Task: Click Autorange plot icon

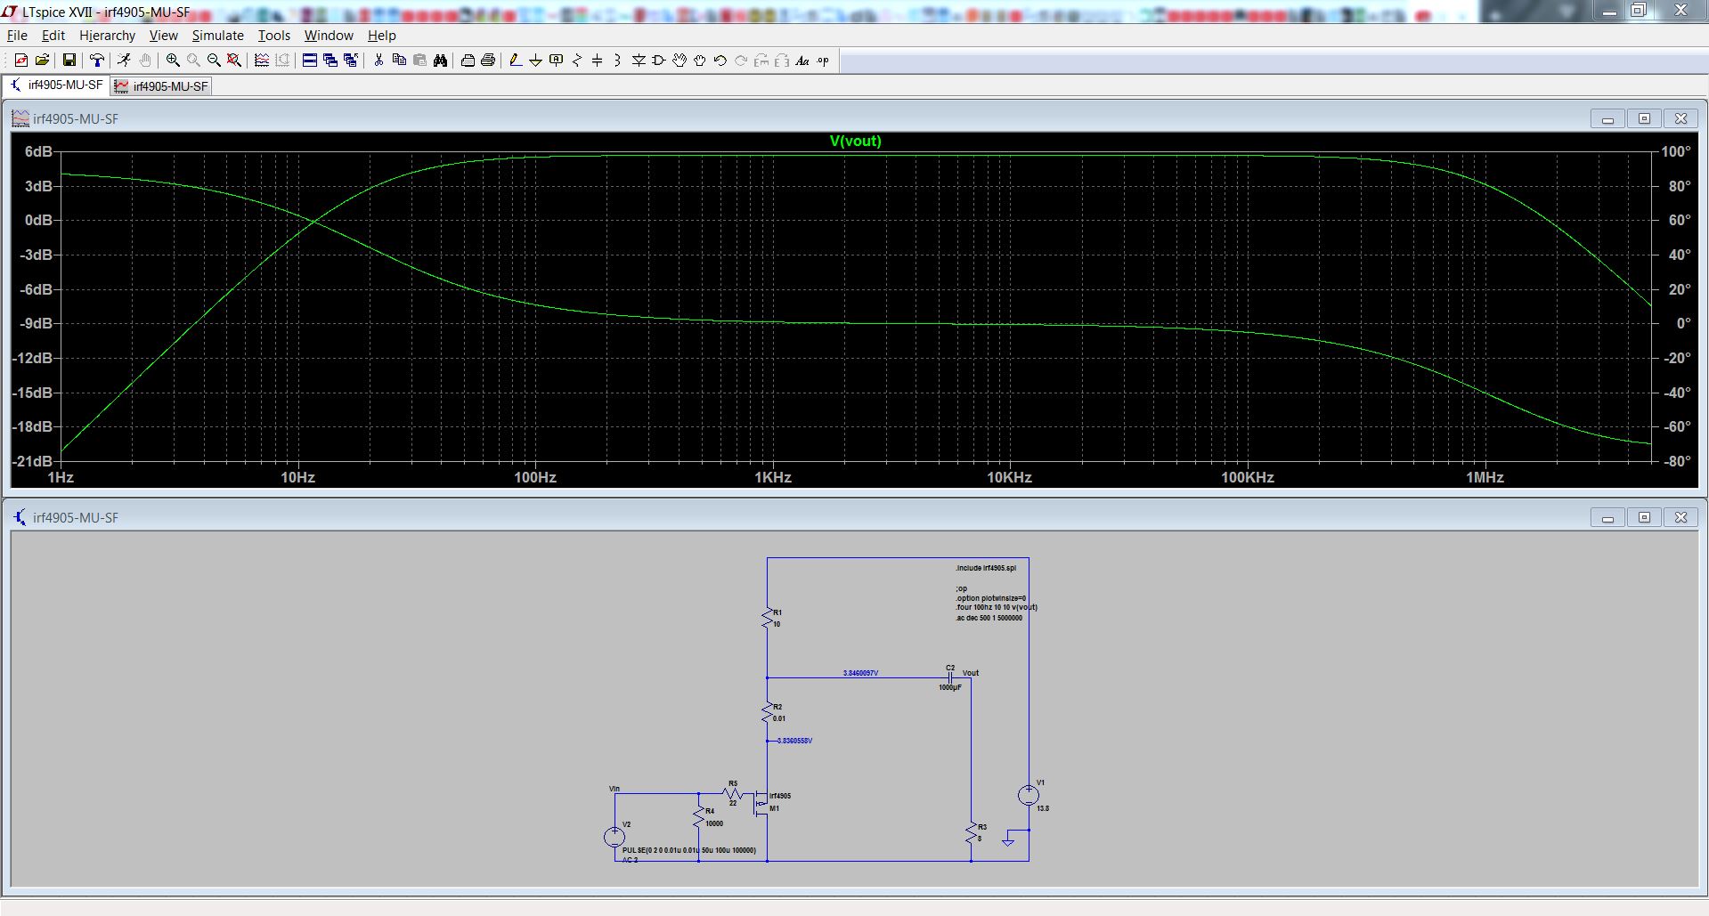Action: click(x=262, y=61)
